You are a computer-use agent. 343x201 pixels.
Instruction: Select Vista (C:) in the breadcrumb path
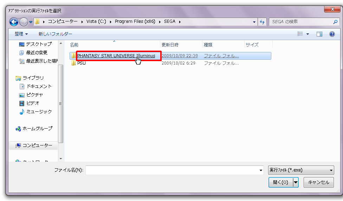96,21
